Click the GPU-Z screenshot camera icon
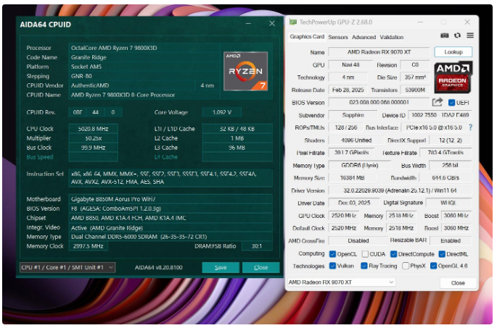The width and height of the screenshot is (497, 328). click(x=445, y=35)
